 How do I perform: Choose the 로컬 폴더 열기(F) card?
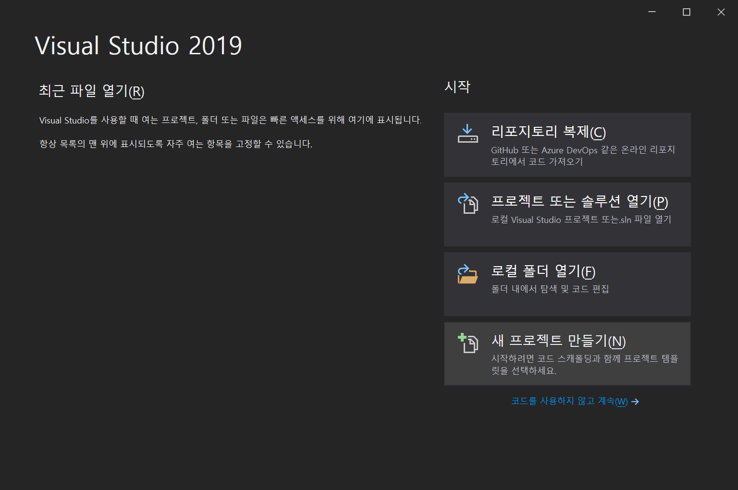[567, 284]
